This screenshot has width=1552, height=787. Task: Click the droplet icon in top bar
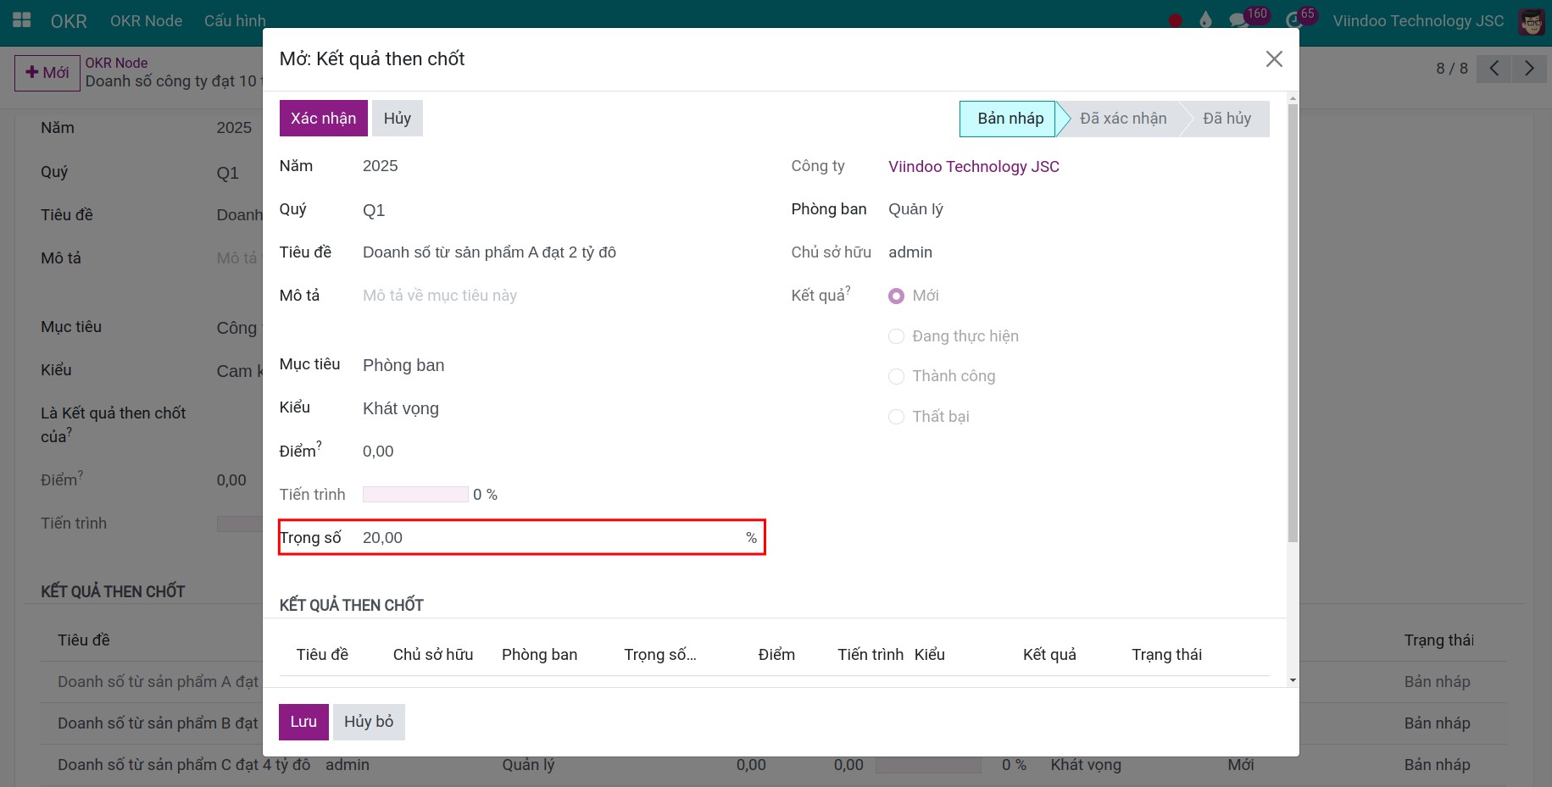click(1205, 20)
